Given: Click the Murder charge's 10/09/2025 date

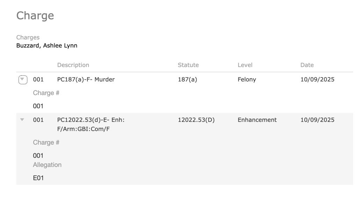Looking at the screenshot, I should pos(317,80).
